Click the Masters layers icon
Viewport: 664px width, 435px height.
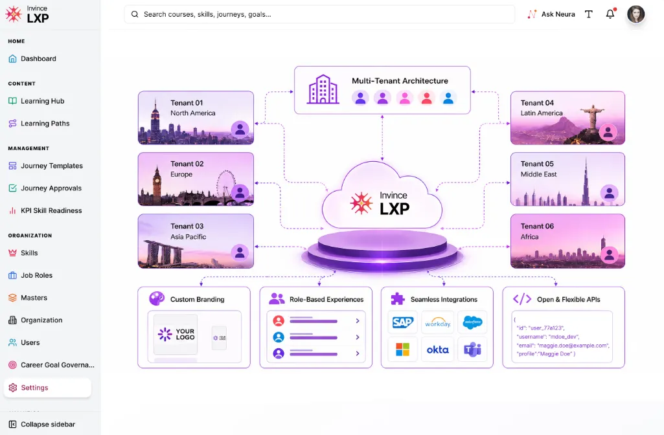pos(13,298)
